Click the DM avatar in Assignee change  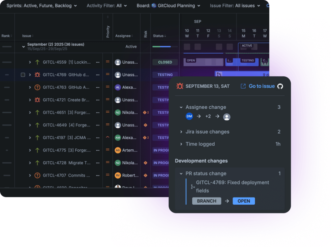coord(189,116)
